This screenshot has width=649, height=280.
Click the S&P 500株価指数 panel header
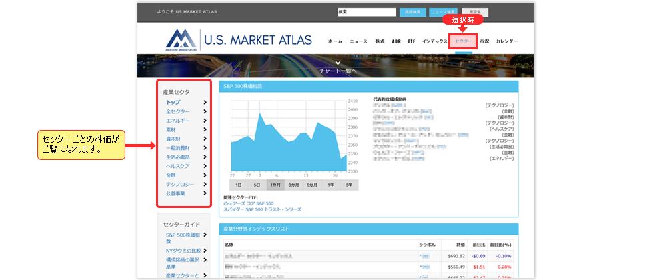pyautogui.click(x=368, y=86)
